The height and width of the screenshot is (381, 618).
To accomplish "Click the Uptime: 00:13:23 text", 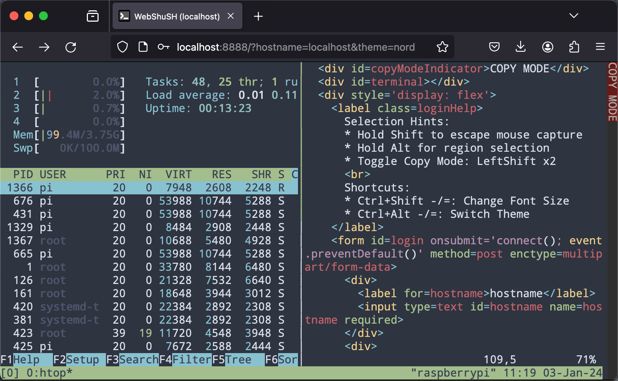I will (199, 108).
